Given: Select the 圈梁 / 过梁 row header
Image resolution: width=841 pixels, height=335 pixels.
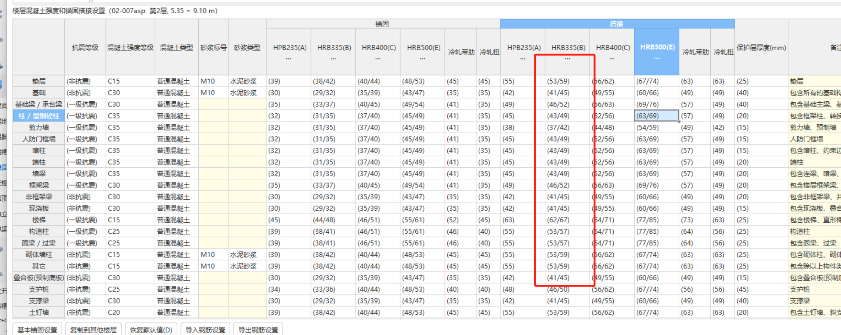Looking at the screenshot, I should tap(39, 243).
